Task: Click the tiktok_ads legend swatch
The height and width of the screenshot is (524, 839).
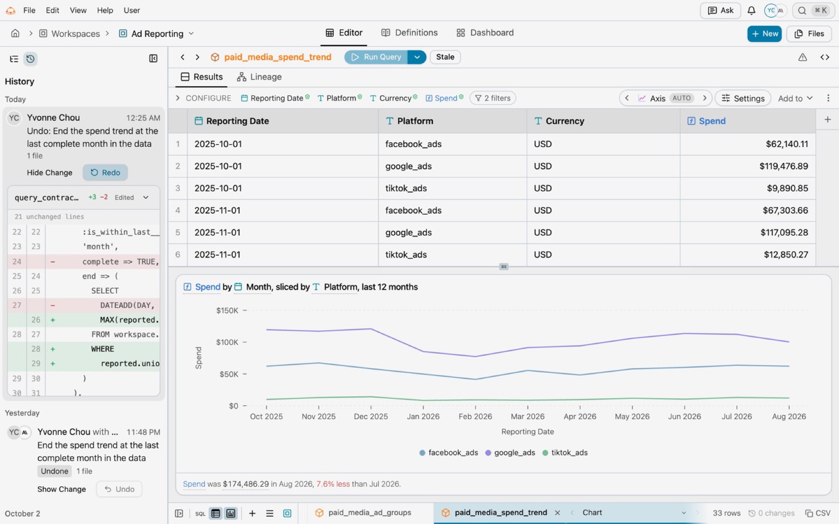Action: pos(545,453)
